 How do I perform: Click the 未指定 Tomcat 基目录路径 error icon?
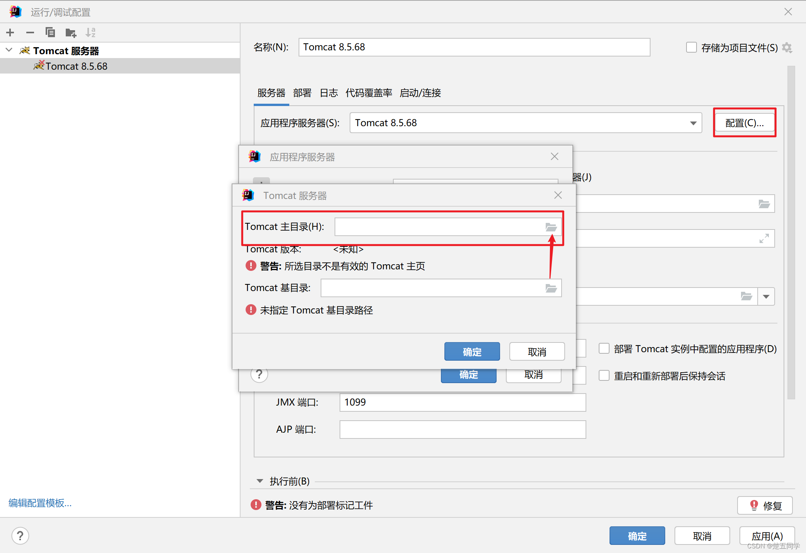pos(251,310)
